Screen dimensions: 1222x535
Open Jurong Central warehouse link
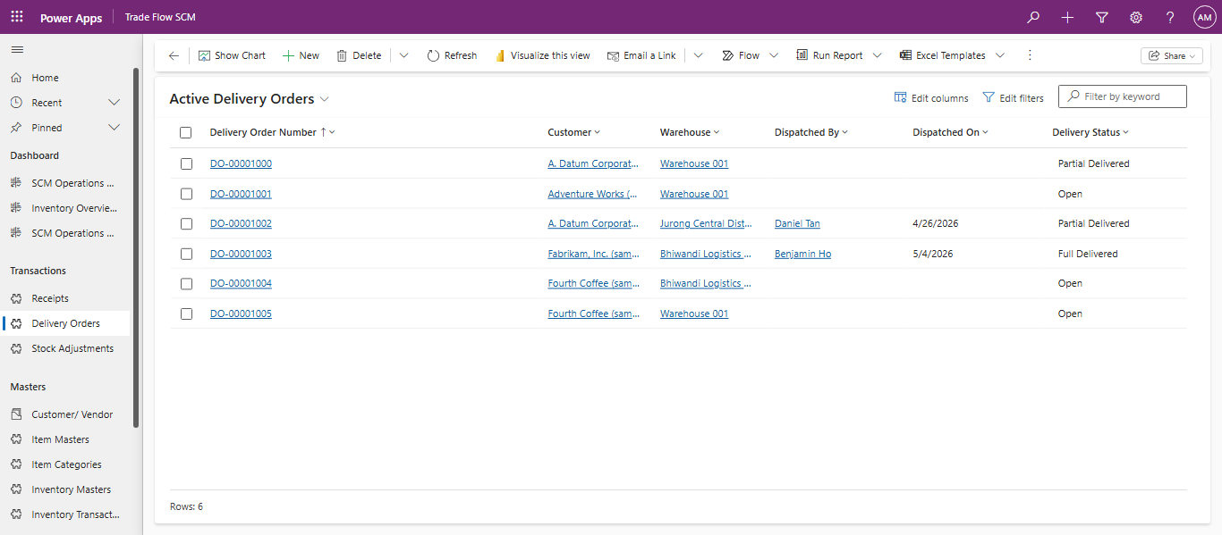pyautogui.click(x=706, y=223)
